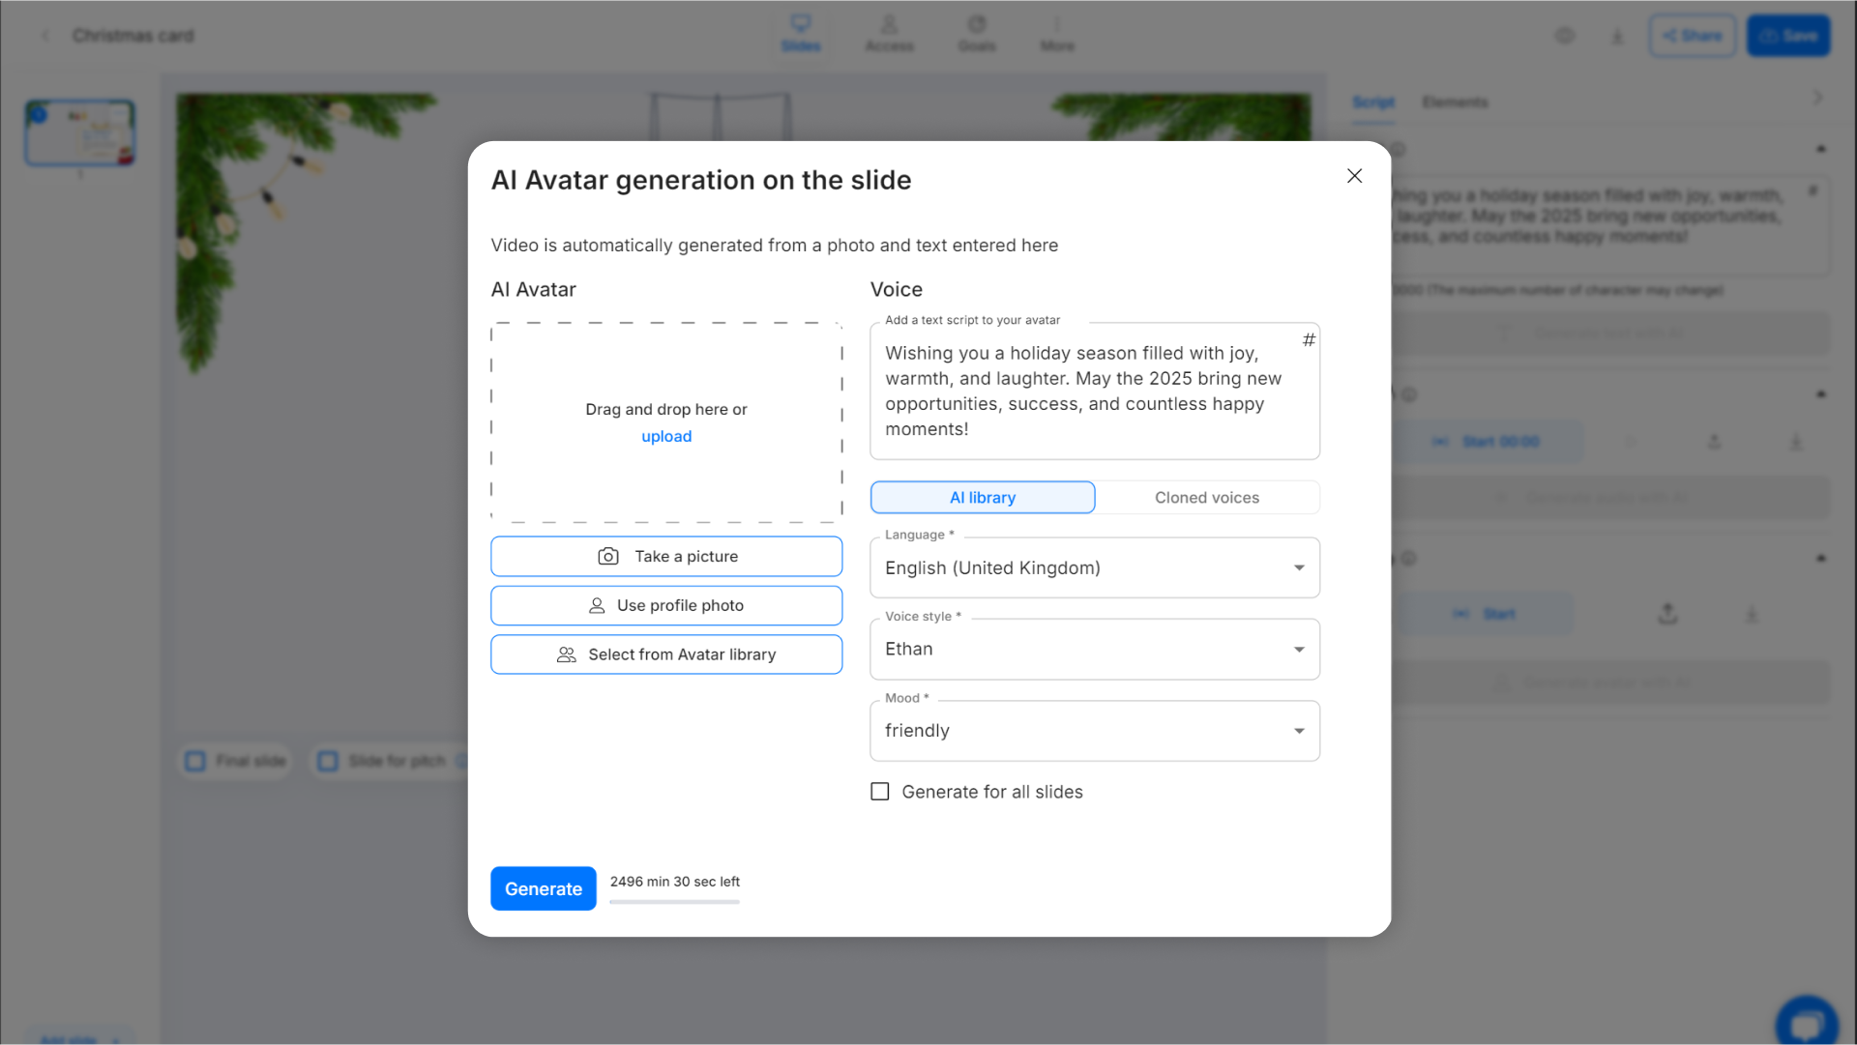
Task: Click the hashtag icon in script box
Action: [x=1309, y=339]
